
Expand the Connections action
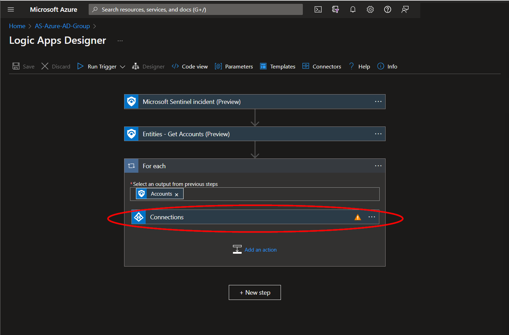(256, 217)
